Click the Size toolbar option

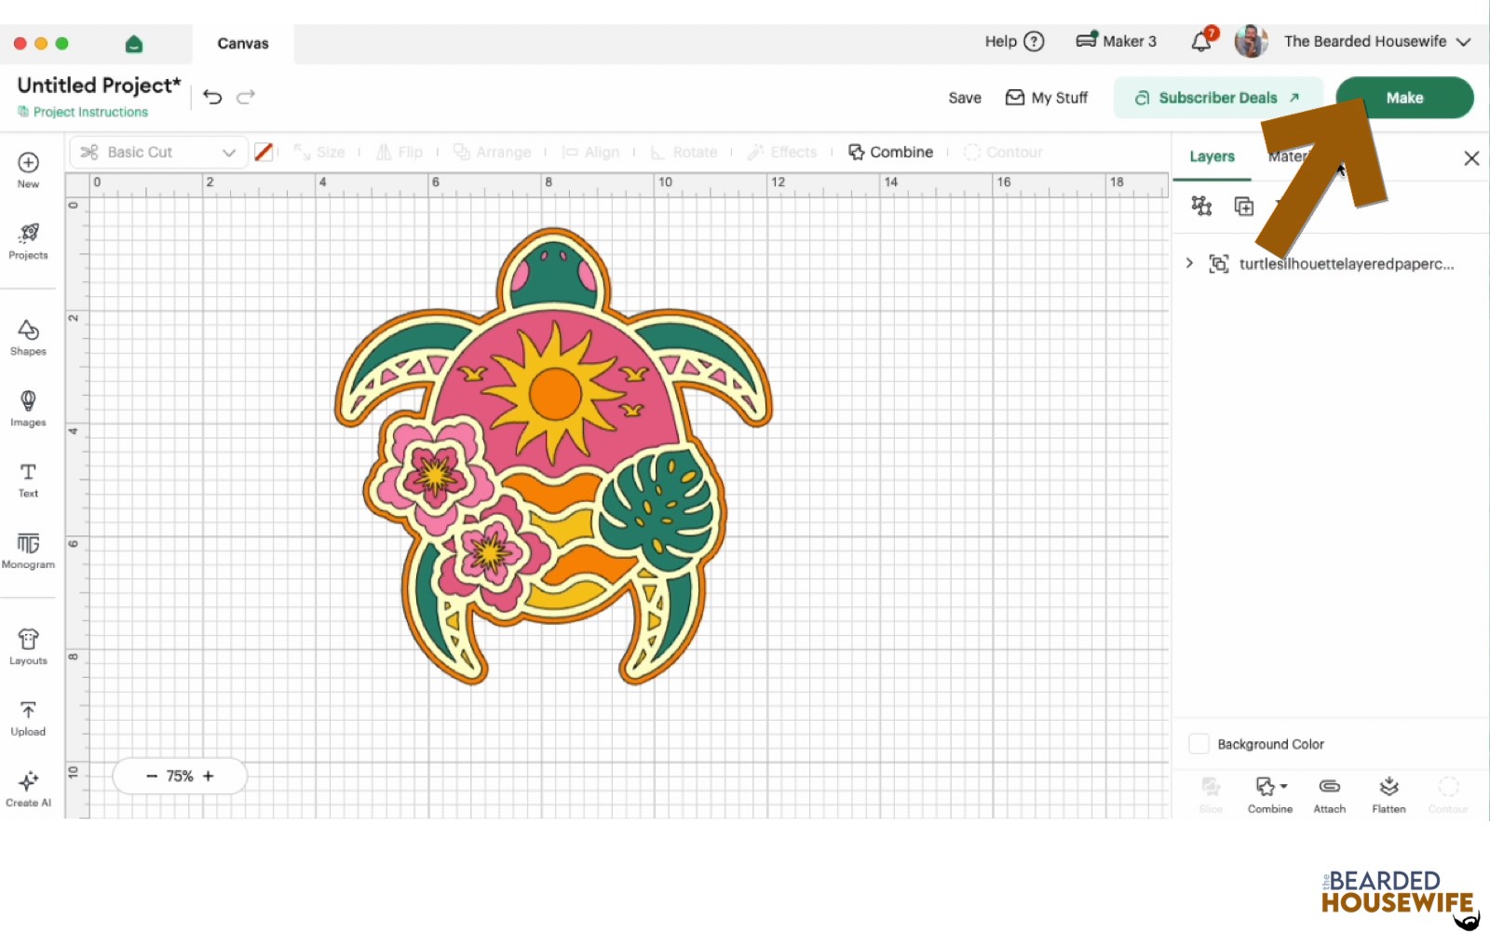319,152
